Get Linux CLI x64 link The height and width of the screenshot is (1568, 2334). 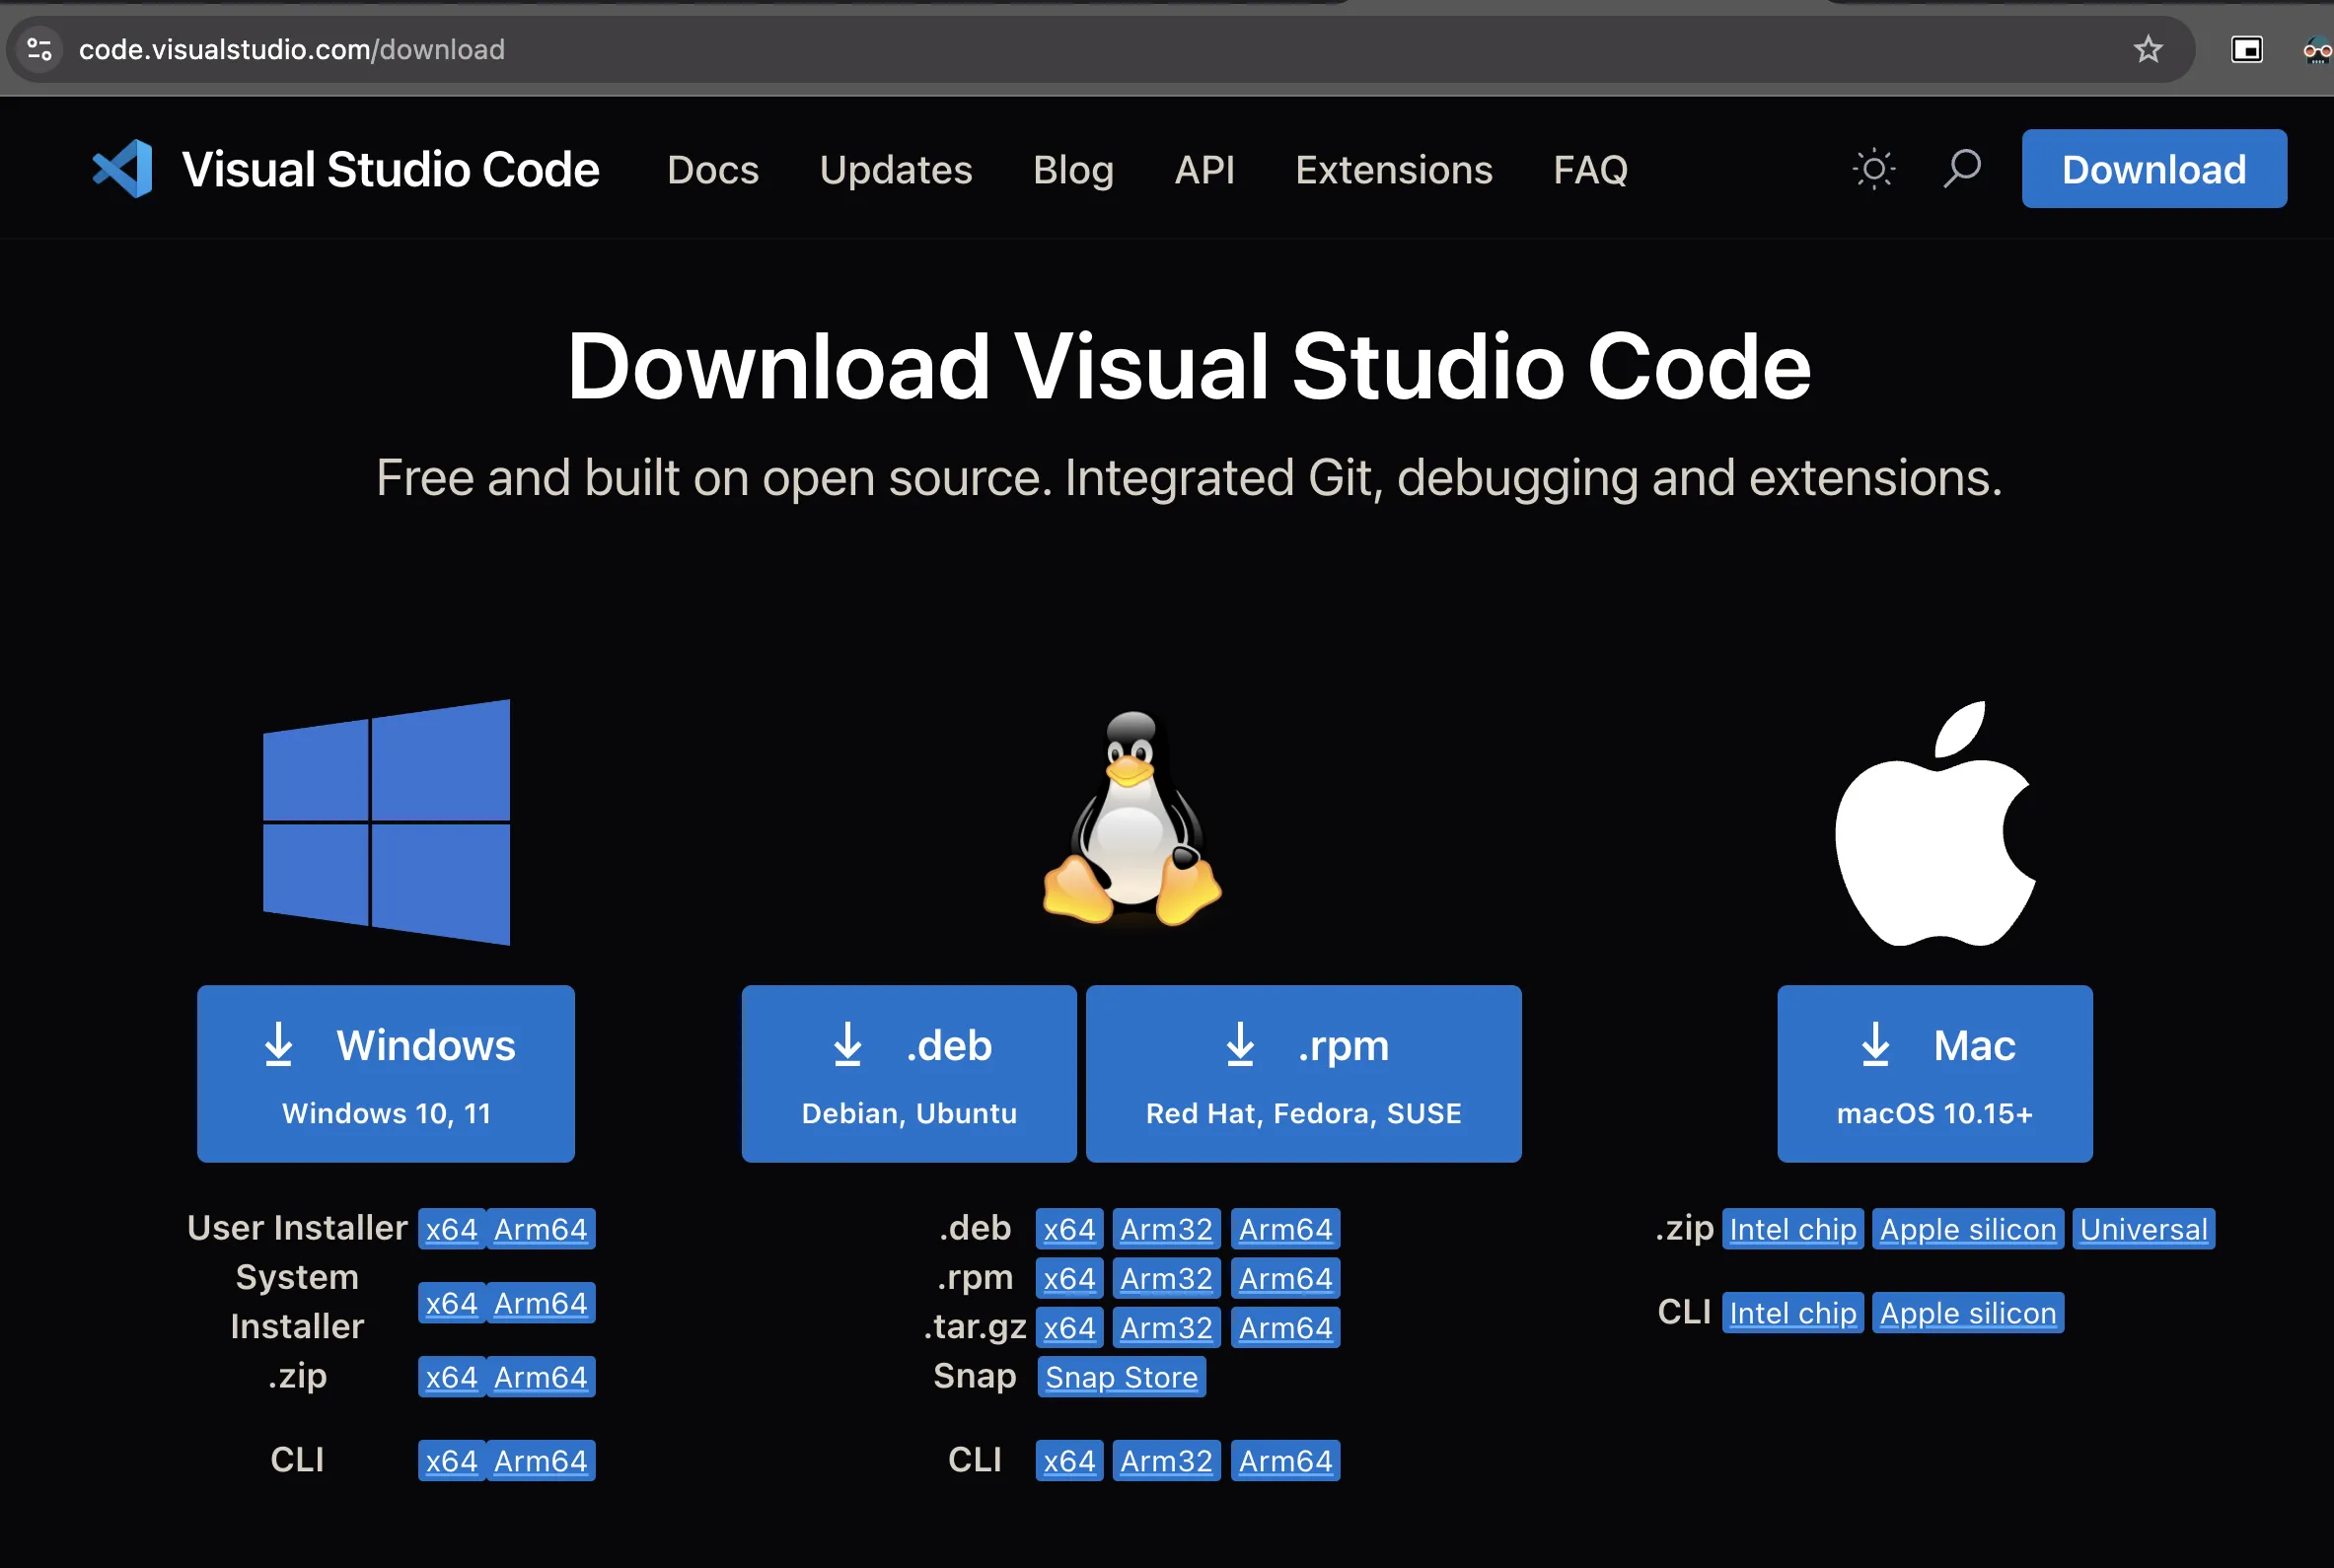(x=1070, y=1461)
